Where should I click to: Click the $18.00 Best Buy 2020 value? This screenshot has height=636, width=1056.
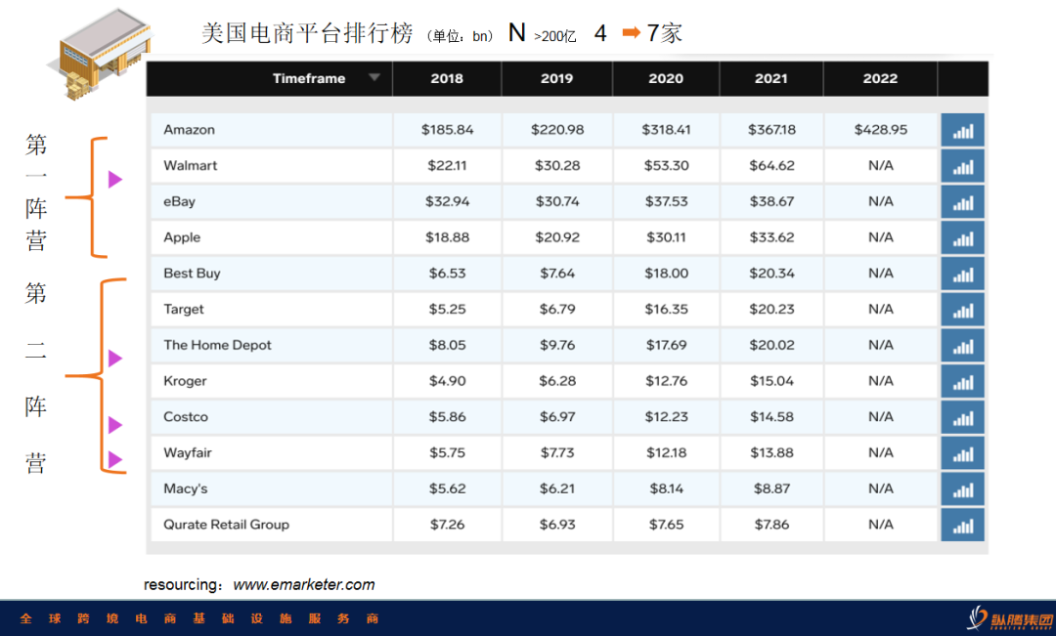[666, 273]
